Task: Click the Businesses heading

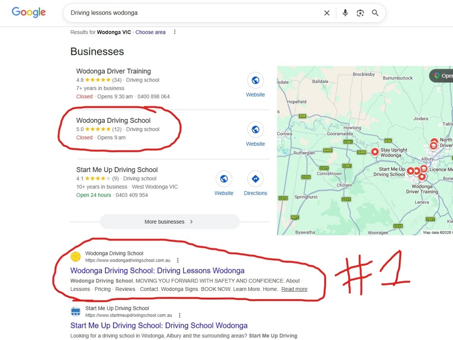Action: 97,51
